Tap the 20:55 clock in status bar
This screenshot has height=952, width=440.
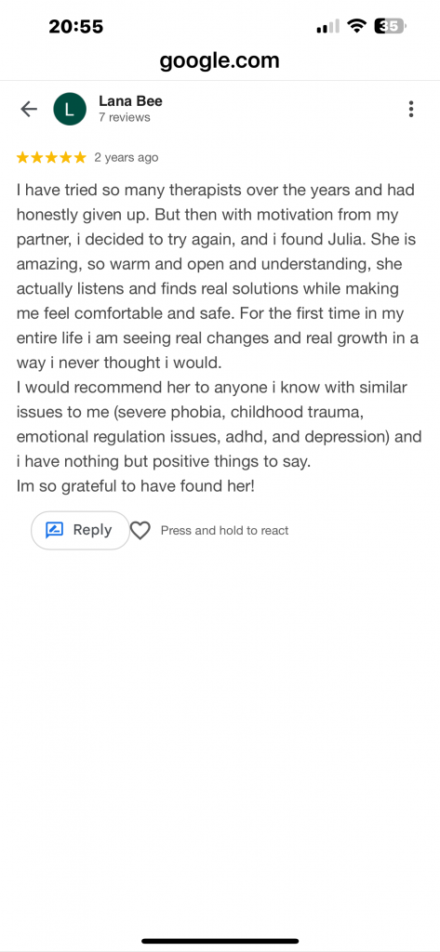pyautogui.click(x=76, y=27)
